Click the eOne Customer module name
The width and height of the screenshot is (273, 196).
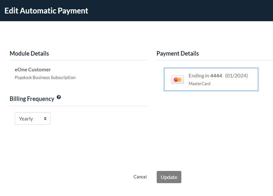[x=33, y=70]
